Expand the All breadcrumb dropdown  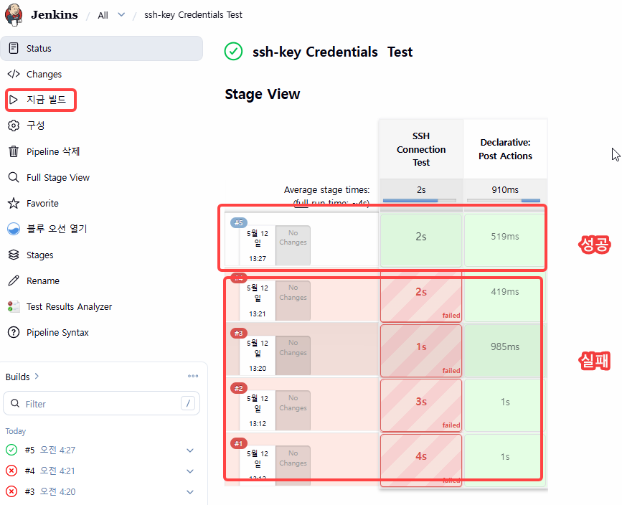click(x=121, y=14)
